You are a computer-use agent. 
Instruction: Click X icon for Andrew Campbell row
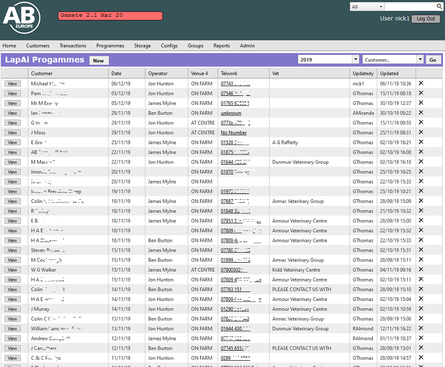pyautogui.click(x=421, y=338)
